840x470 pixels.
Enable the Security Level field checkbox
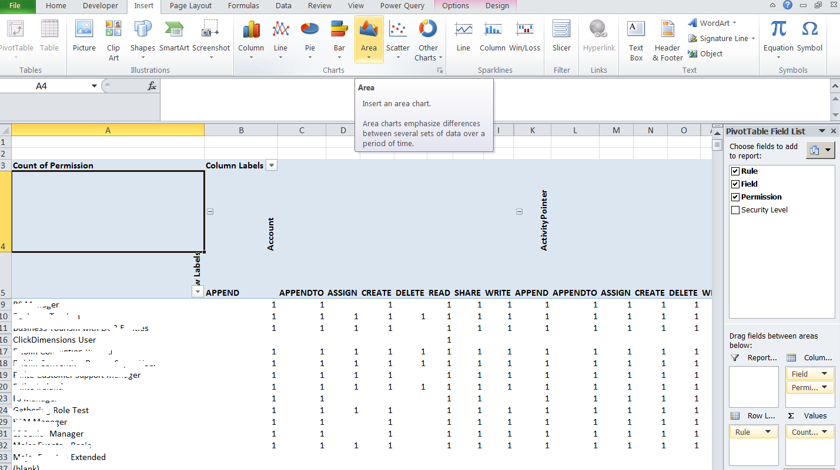click(735, 209)
